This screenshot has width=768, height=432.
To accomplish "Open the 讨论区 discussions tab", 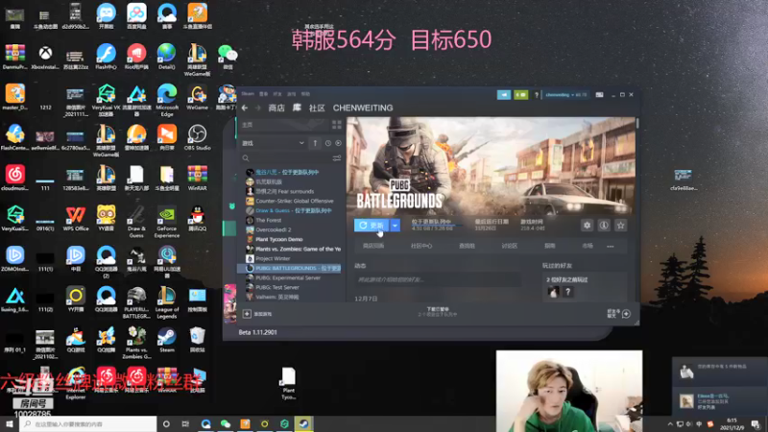I will 510,246.
